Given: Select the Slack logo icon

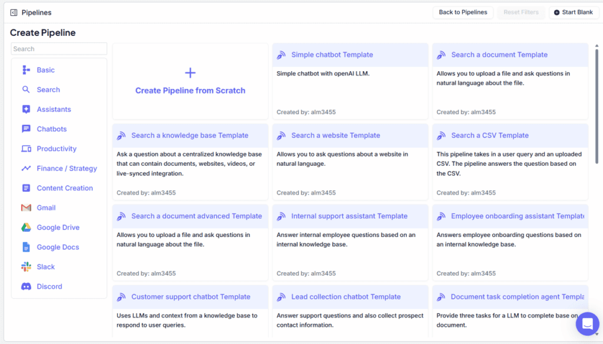Looking at the screenshot, I should click(x=26, y=267).
